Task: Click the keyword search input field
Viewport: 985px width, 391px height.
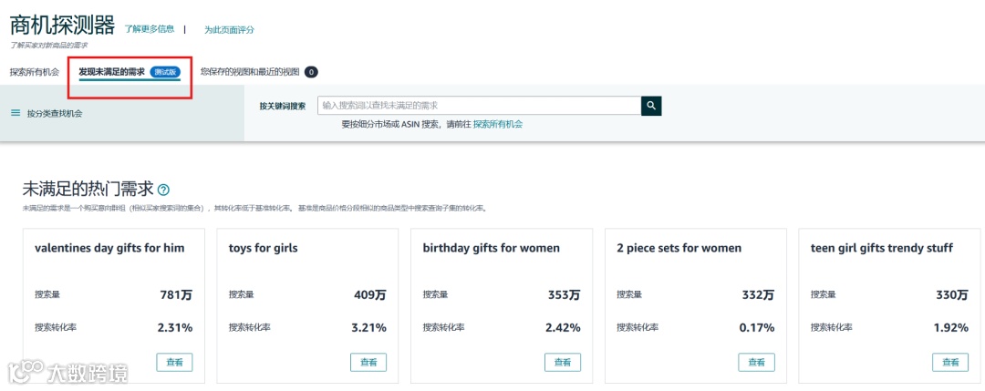Action: tap(479, 106)
